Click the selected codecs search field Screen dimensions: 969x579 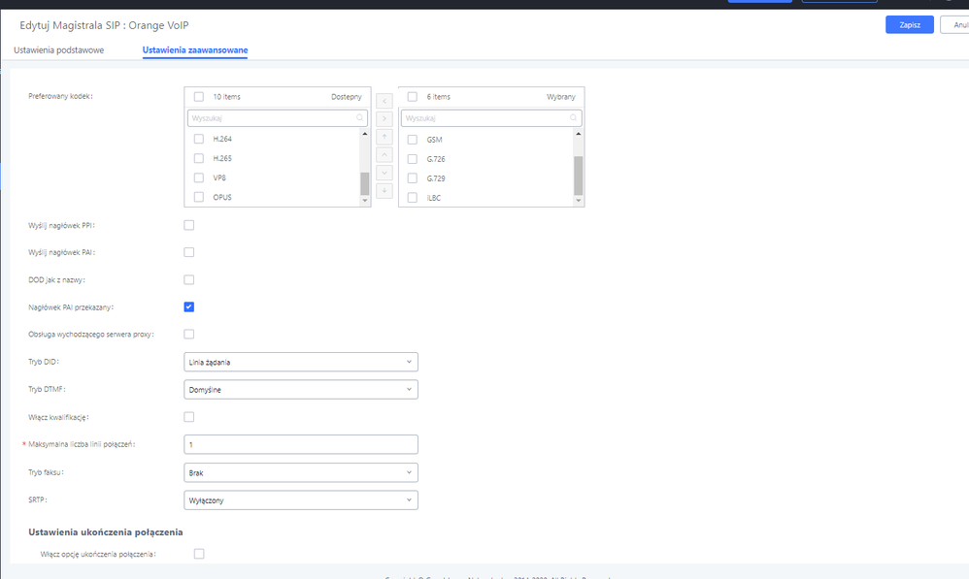point(491,118)
